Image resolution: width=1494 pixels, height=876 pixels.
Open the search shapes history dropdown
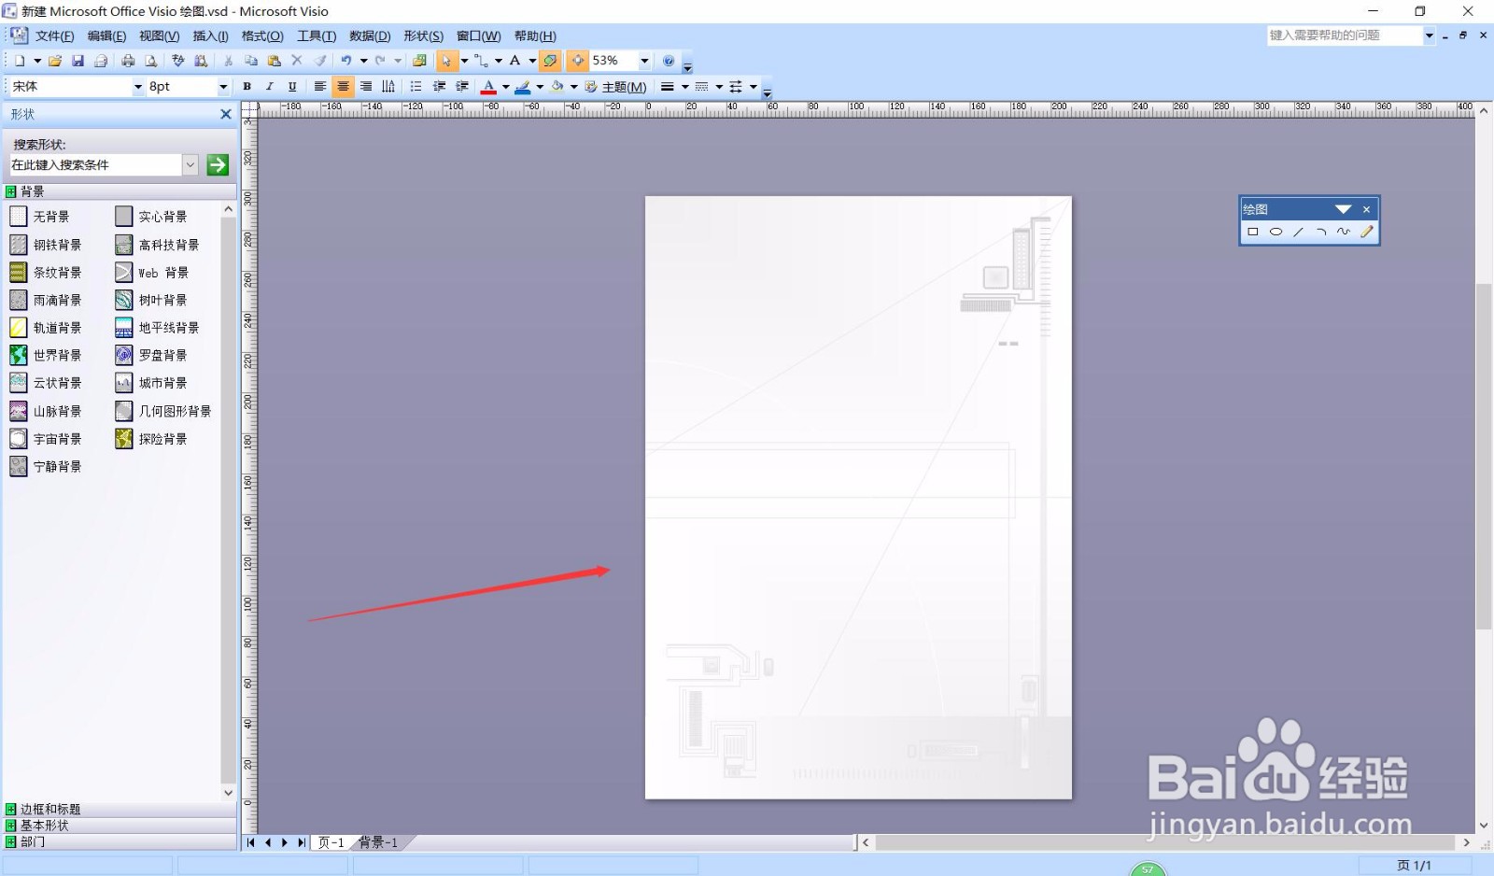[x=190, y=164]
